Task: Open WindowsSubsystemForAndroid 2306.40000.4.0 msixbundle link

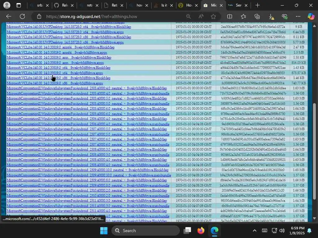Action: (88, 124)
